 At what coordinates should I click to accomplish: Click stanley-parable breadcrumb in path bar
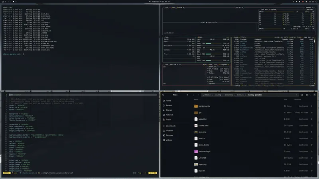(254, 95)
